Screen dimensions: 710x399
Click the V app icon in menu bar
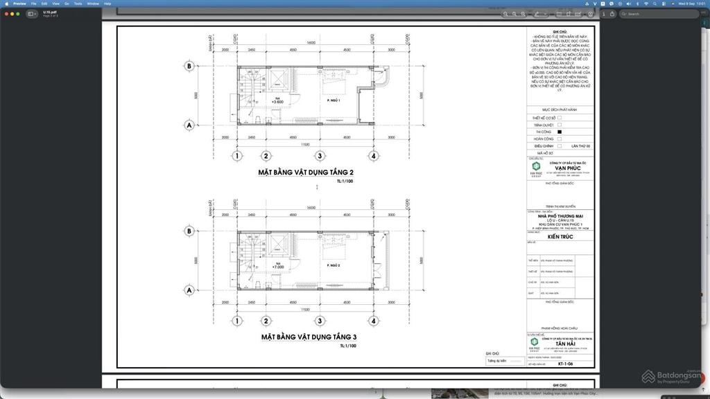[x=595, y=3]
